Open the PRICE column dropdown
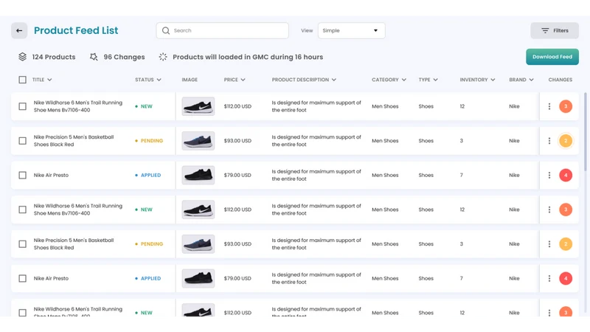The image size is (590, 332). coord(235,80)
